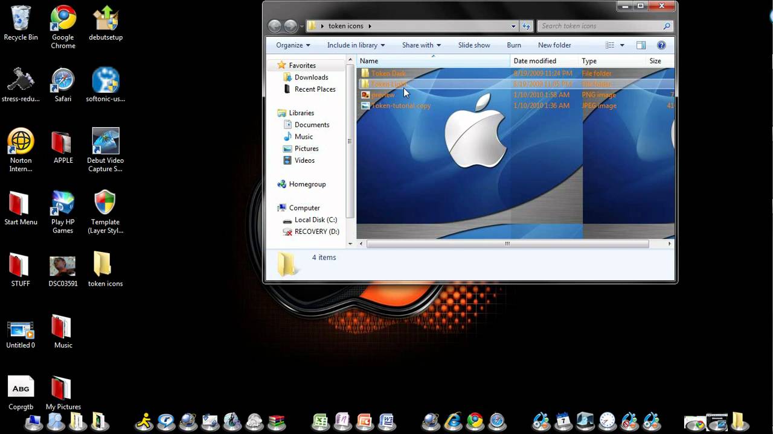
Task: Select the Debut Video Capture shortcut
Action: click(106, 150)
